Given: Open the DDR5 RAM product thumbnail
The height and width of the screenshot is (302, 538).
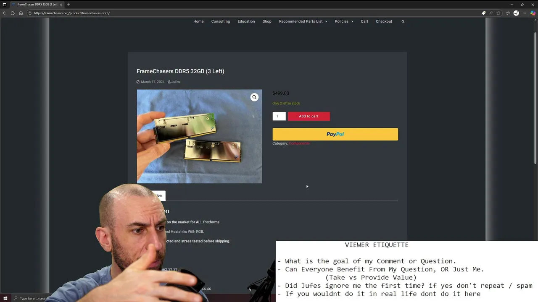Looking at the screenshot, I should coord(199,136).
